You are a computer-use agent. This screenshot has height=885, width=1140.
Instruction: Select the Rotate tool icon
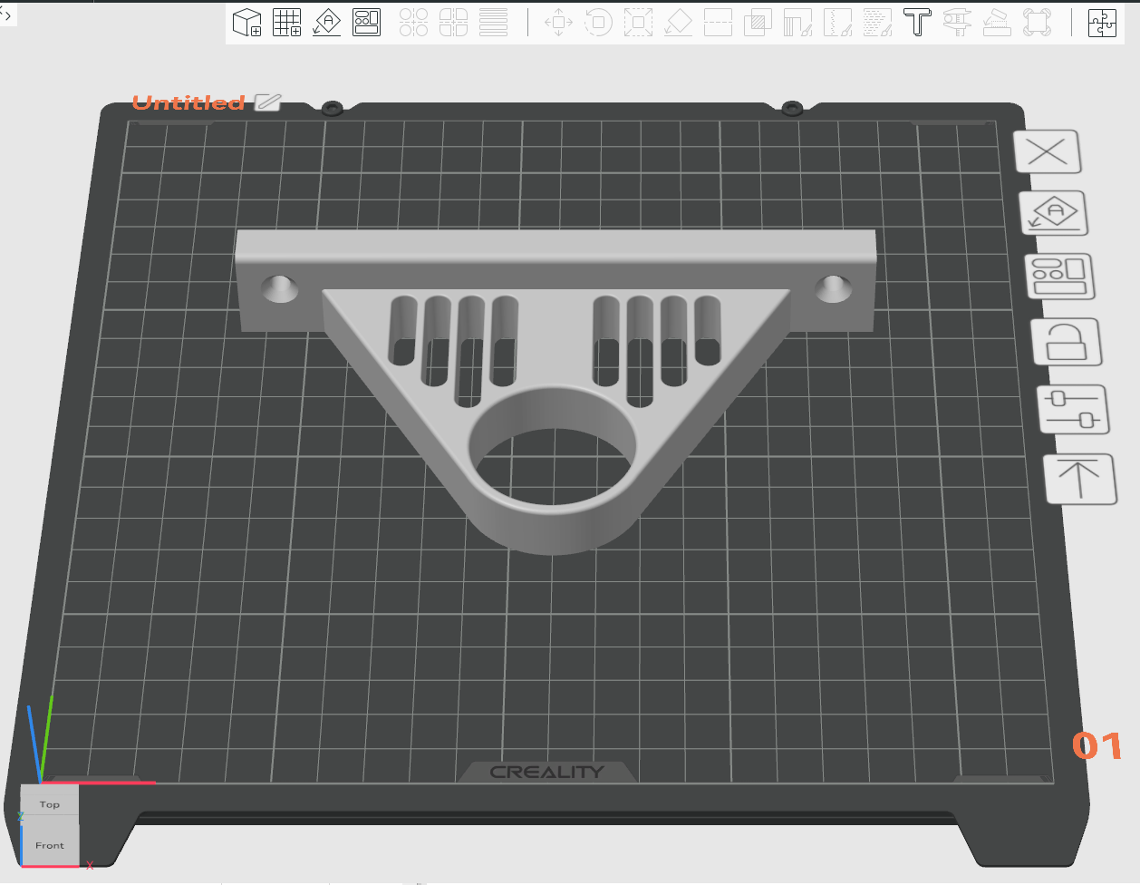[598, 22]
